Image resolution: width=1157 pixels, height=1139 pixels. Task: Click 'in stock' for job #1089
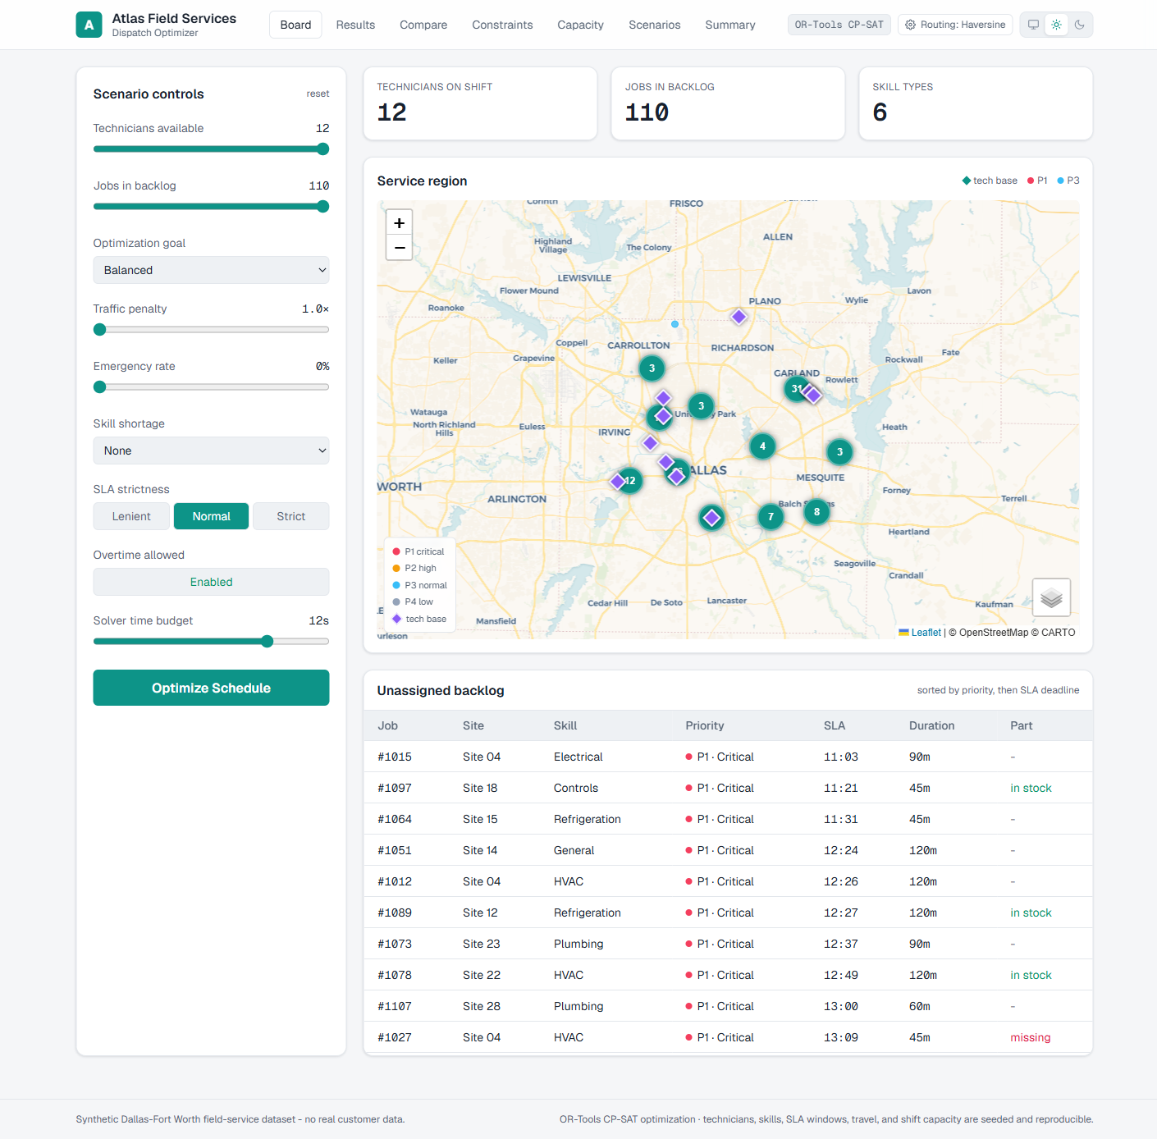[1031, 913]
